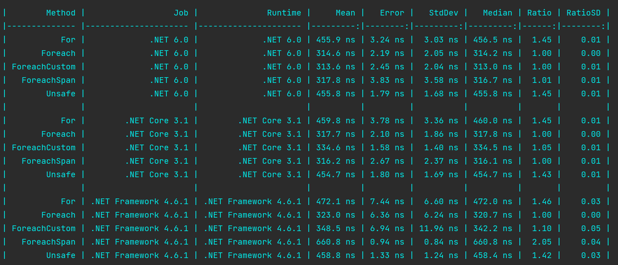Select the ratio value '1.05'
618x265 pixels.
click(x=542, y=147)
